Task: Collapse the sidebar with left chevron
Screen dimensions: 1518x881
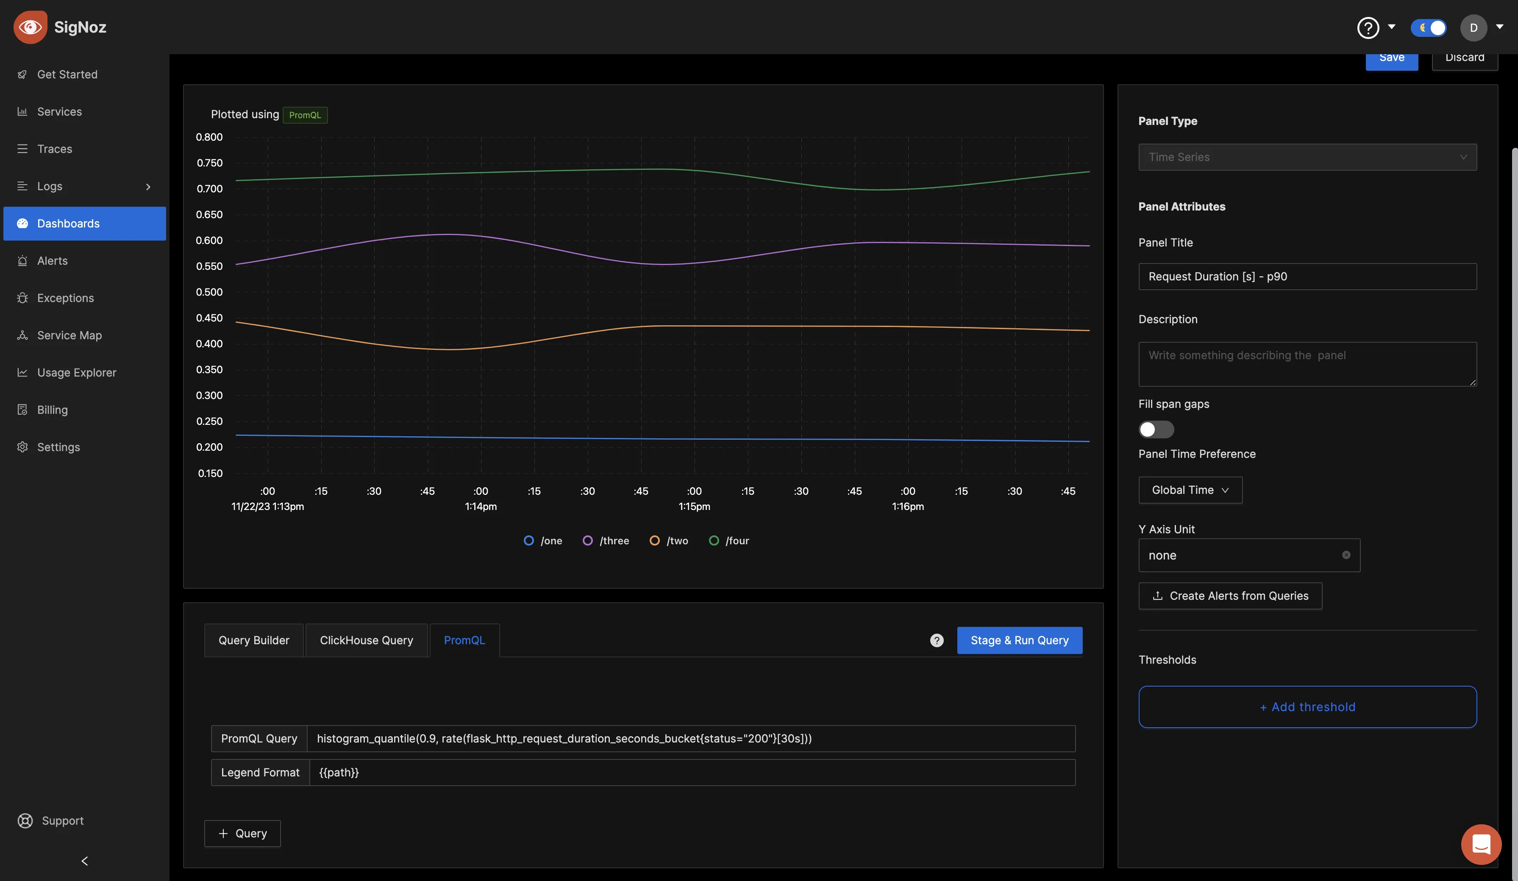Action: coord(84,861)
